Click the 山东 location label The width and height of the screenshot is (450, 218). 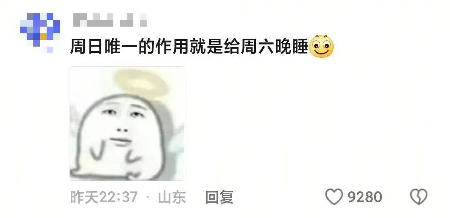pos(172,197)
